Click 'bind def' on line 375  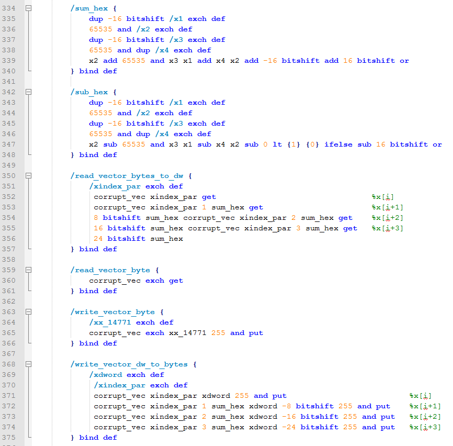pos(98,438)
